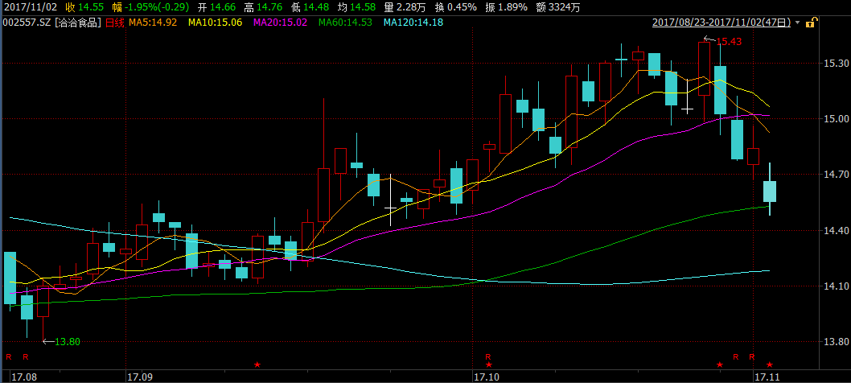Click the high price 高 14.76
This screenshot has width=851, height=383.
click(x=264, y=7)
